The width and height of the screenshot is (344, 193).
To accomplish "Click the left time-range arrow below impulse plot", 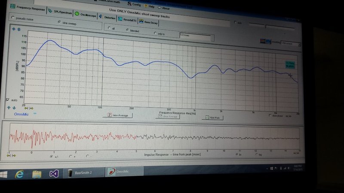I will click(8, 155).
